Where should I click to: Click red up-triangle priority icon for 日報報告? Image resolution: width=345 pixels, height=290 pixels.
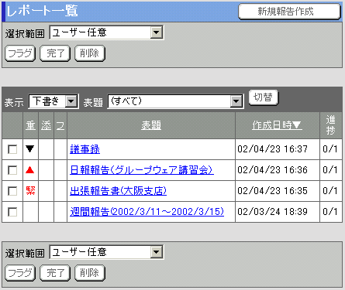pos(30,169)
